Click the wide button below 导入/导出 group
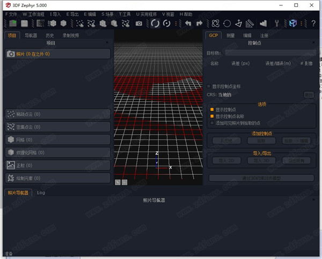 pyautogui.click(x=261, y=178)
